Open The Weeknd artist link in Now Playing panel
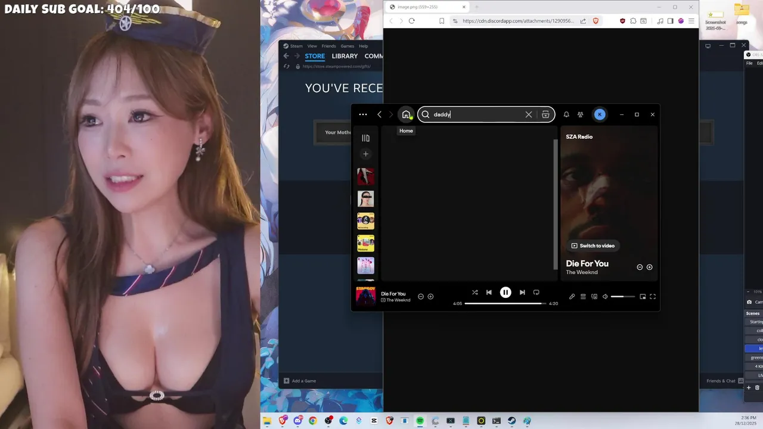This screenshot has height=429, width=763. 582,272
